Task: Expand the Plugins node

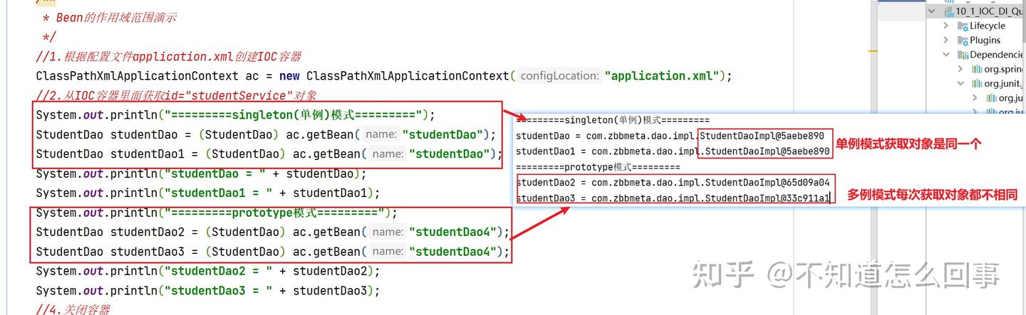Action: (x=946, y=40)
